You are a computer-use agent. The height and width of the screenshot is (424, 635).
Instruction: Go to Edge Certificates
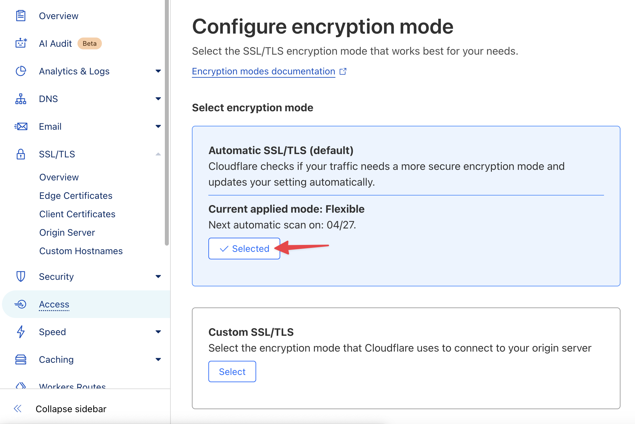(76, 196)
